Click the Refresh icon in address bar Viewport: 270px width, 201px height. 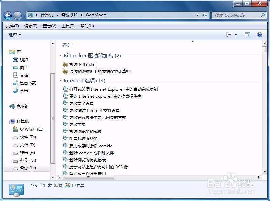click(x=205, y=15)
